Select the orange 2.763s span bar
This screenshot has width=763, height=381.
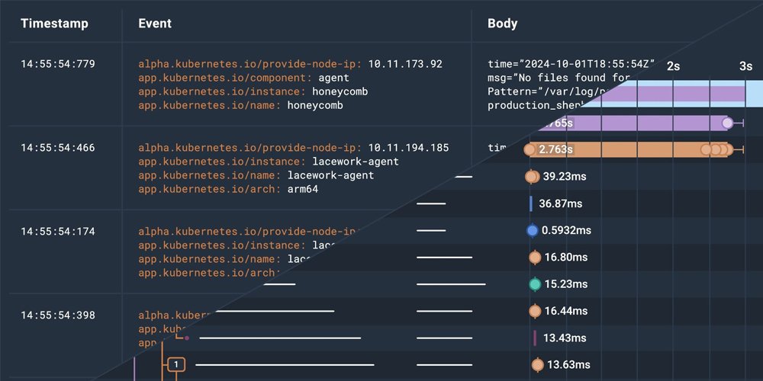click(629, 149)
